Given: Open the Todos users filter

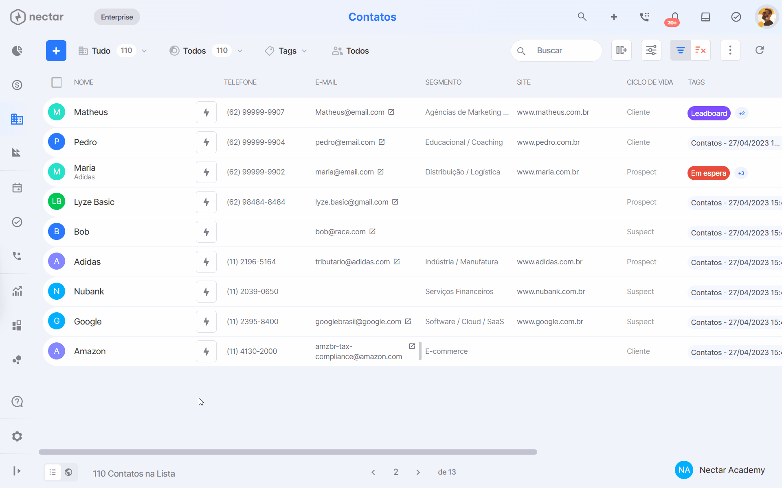Looking at the screenshot, I should (350, 51).
